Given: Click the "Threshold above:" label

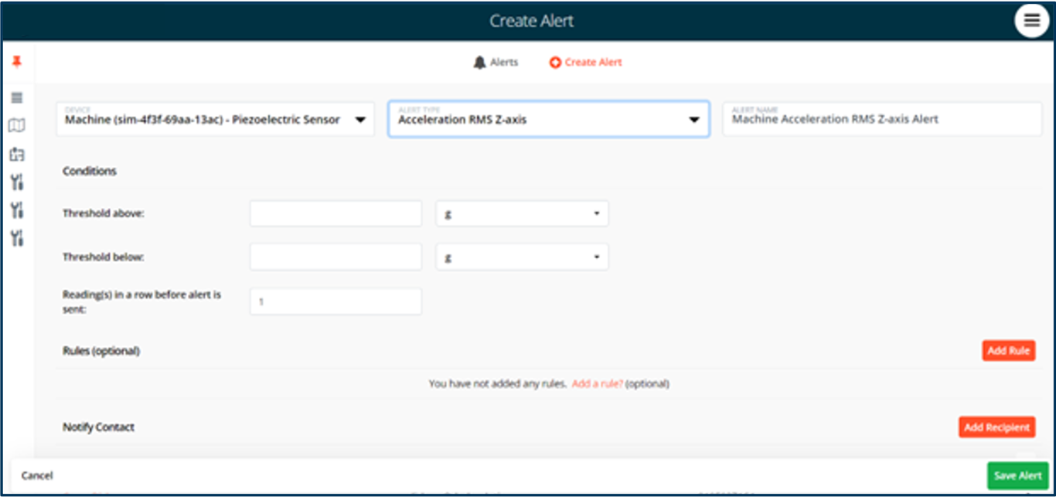Looking at the screenshot, I should tap(104, 214).
